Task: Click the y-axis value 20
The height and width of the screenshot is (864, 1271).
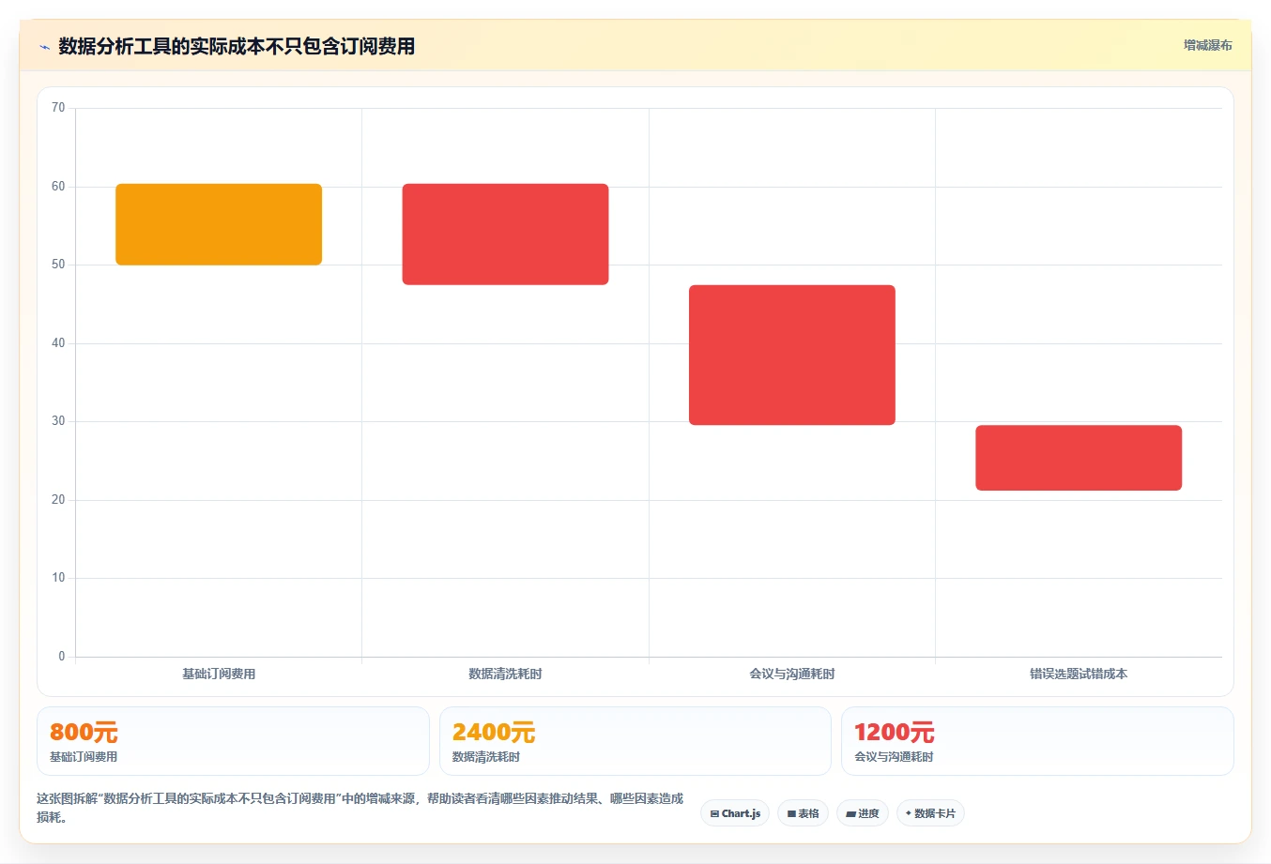Action: 58,500
